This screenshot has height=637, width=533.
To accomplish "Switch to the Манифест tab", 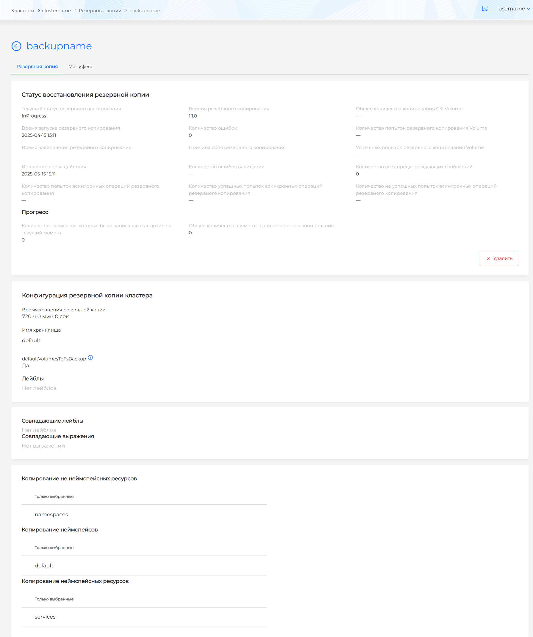I will coord(80,67).
